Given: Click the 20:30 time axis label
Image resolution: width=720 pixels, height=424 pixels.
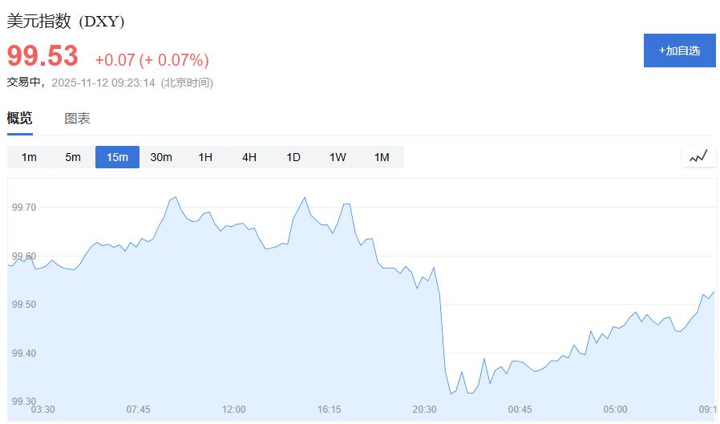Looking at the screenshot, I should tap(425, 410).
